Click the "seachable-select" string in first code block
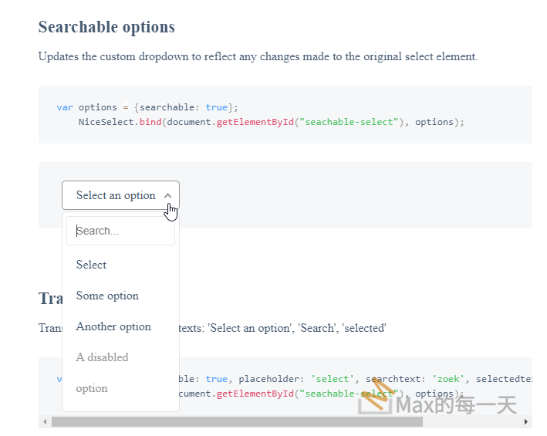 tap(353, 122)
